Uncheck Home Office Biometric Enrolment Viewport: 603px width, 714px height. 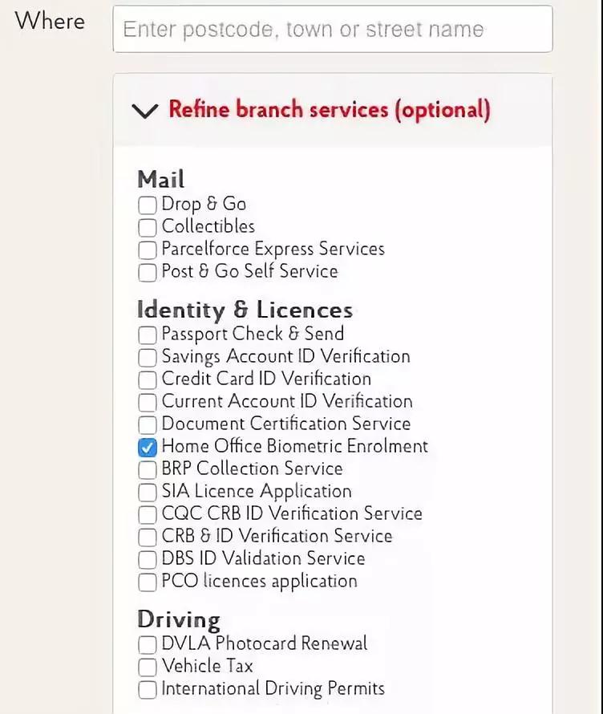(148, 448)
